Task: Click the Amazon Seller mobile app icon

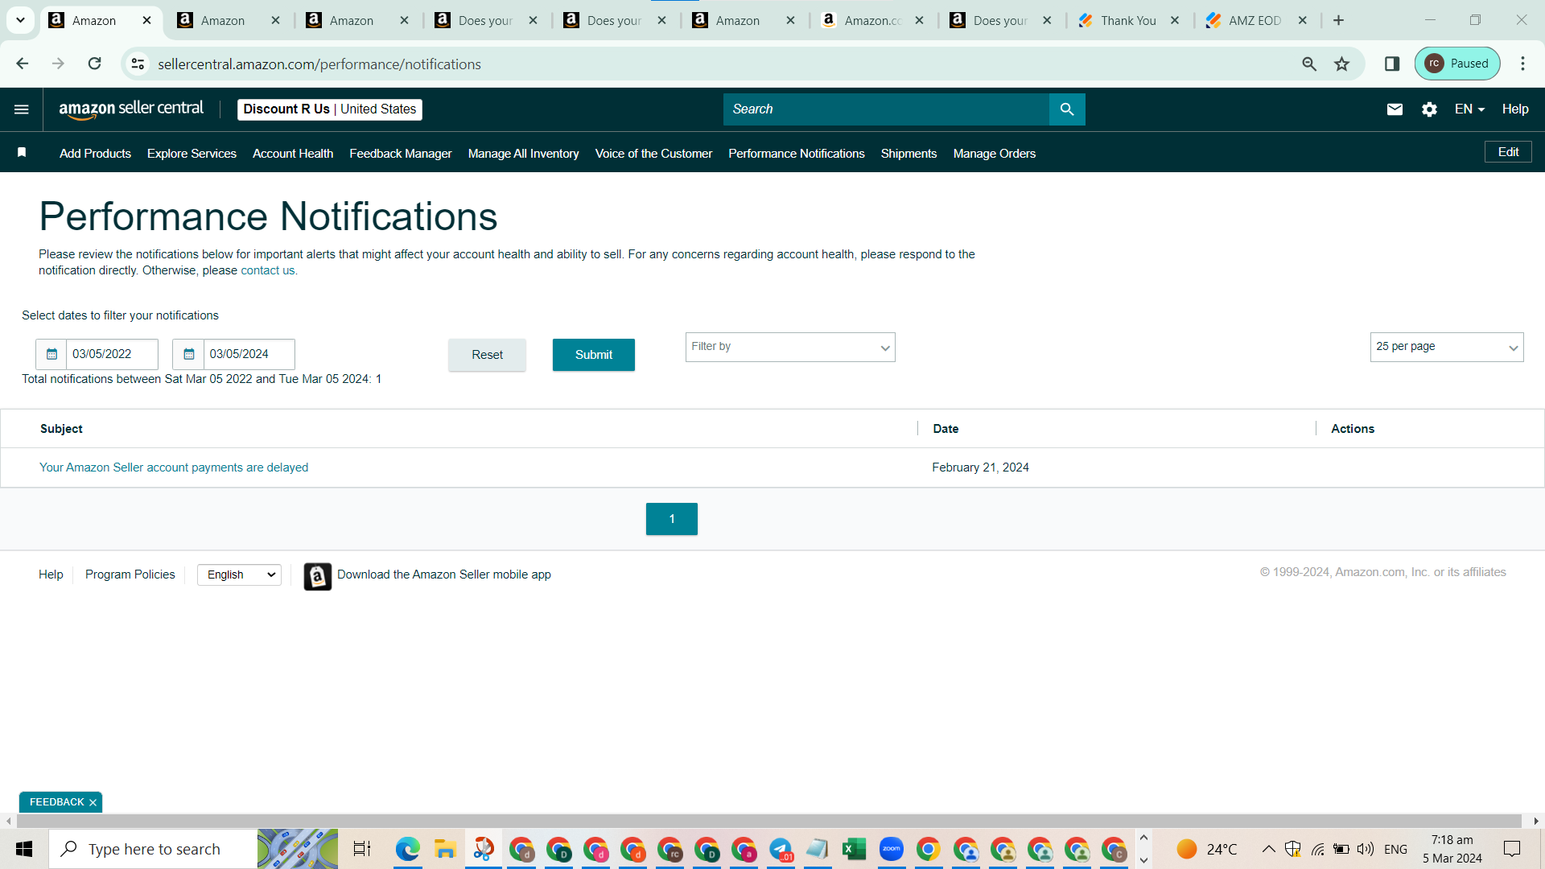Action: (318, 576)
